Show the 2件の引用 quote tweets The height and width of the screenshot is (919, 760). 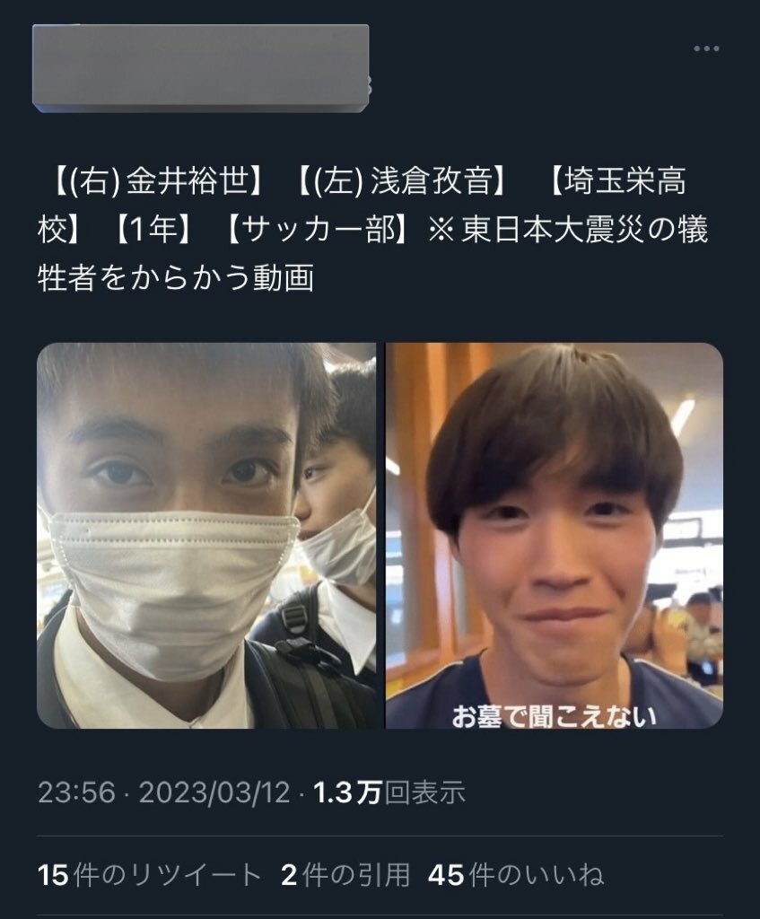tap(345, 875)
